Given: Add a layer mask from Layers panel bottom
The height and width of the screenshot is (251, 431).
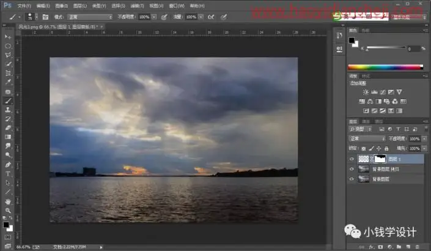Looking at the screenshot, I should (x=380, y=247).
